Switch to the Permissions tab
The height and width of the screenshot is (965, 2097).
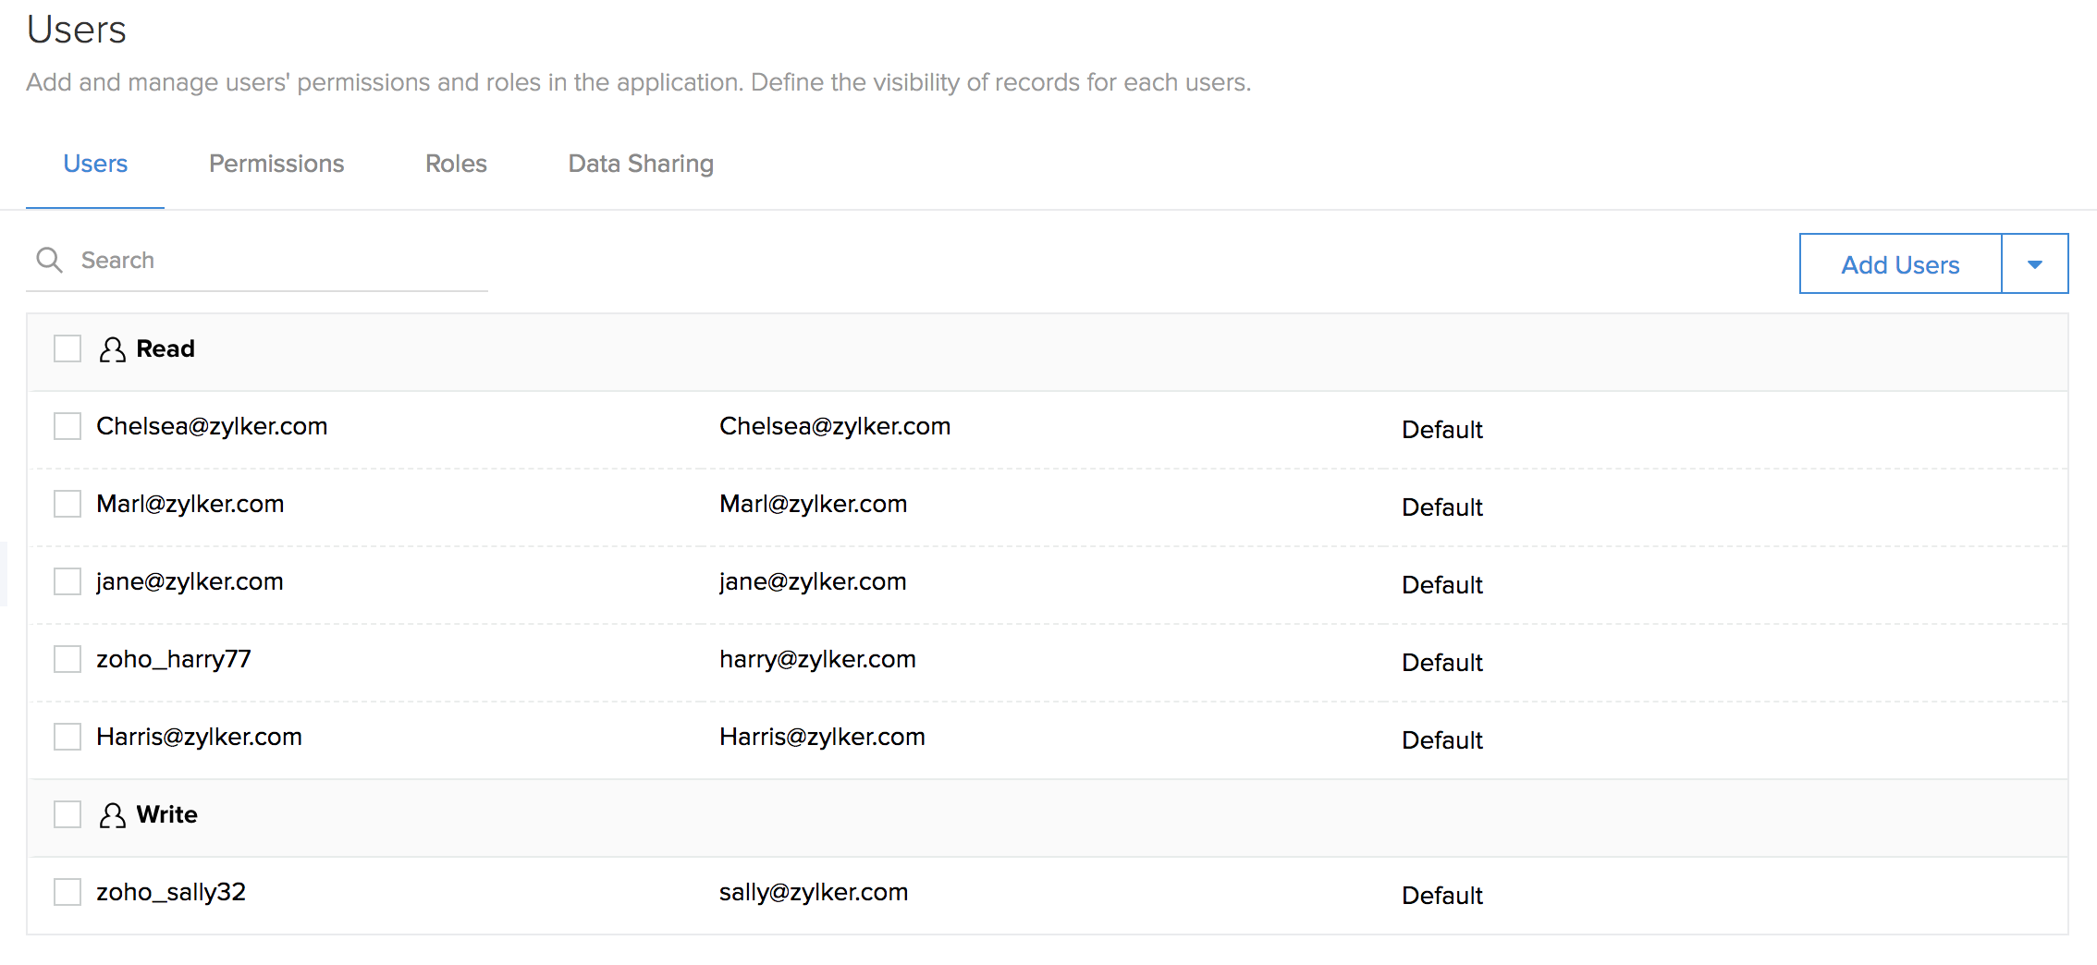tap(276, 164)
